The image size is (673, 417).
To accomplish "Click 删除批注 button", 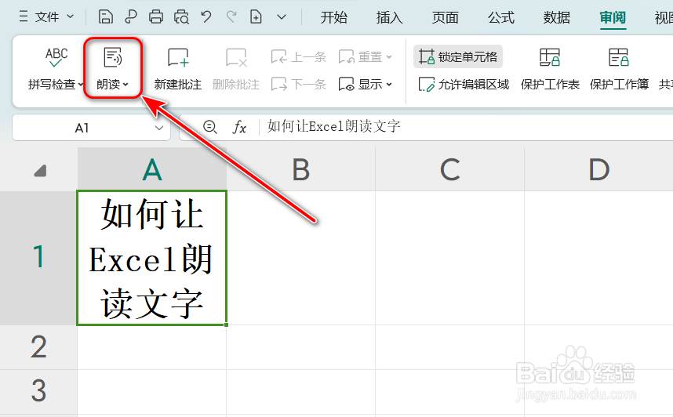I will 235,69.
